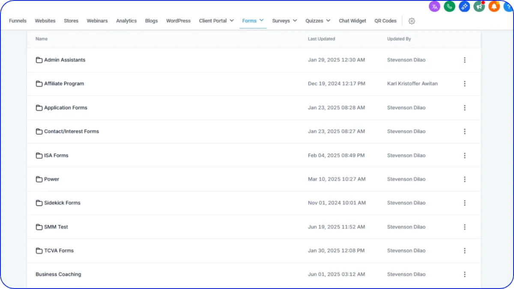This screenshot has width=514, height=289.
Task: Expand the Forms dropdown chevron
Action: point(261,20)
